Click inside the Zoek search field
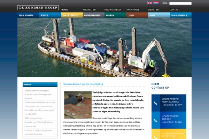The width and height of the screenshot is (209, 139). (180, 3)
